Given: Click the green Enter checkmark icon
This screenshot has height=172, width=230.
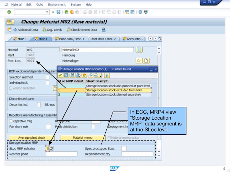Looking at the screenshot, I should (x=9, y=12).
